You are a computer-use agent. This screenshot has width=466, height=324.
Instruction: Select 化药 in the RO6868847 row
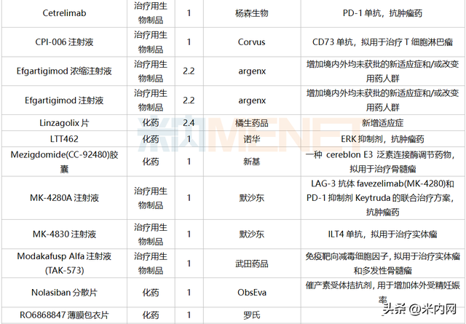coord(151,315)
